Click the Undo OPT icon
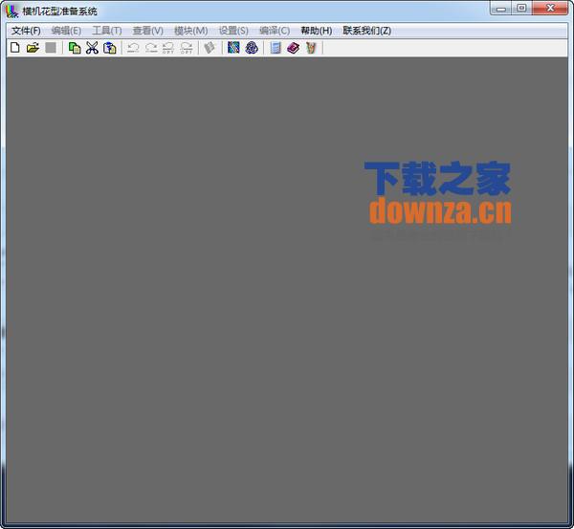The image size is (574, 529). pos(168,48)
